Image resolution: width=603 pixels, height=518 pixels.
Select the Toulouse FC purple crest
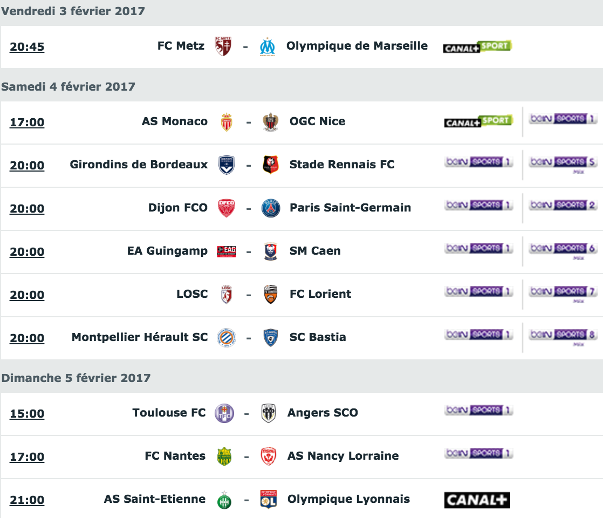tap(224, 413)
